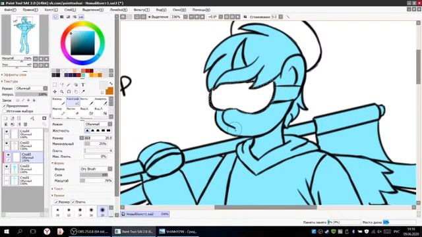Viewport: 422px width, 237px height.
Task: Choose the Акварель watercolor tool
Action: (x=101, y=101)
